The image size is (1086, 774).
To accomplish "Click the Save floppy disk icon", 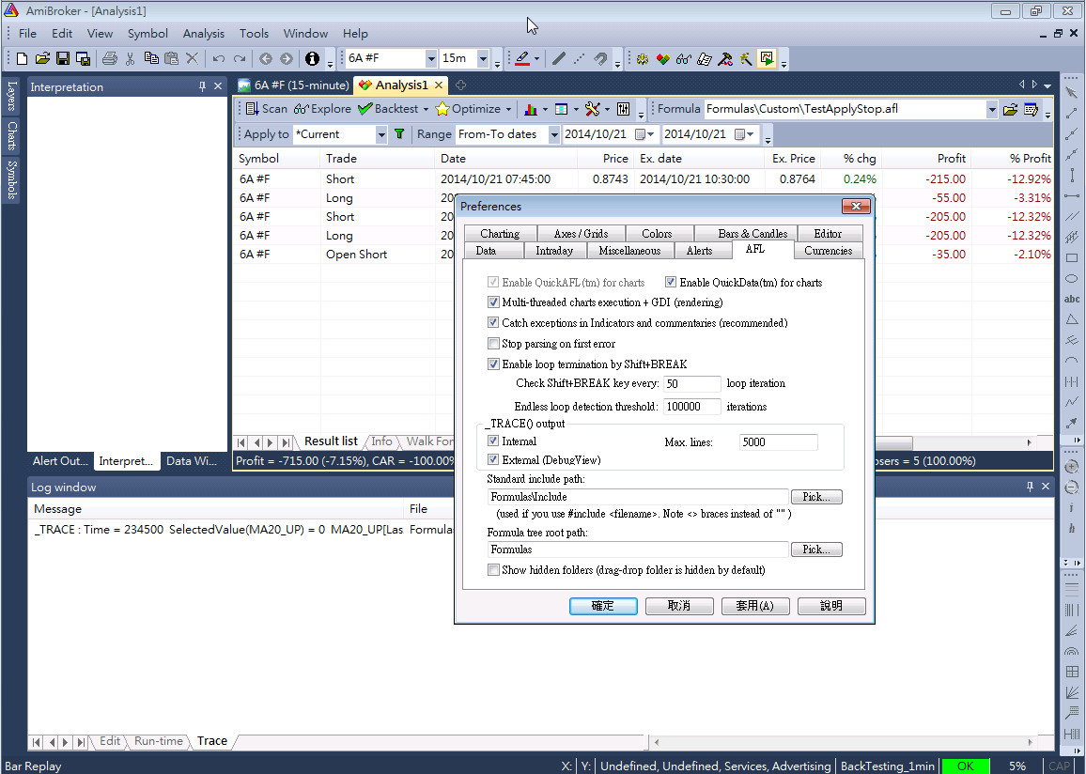I will click(63, 59).
